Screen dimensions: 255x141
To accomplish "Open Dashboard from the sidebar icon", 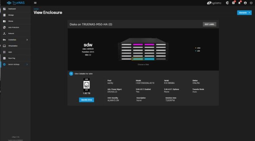I will 4,9.
